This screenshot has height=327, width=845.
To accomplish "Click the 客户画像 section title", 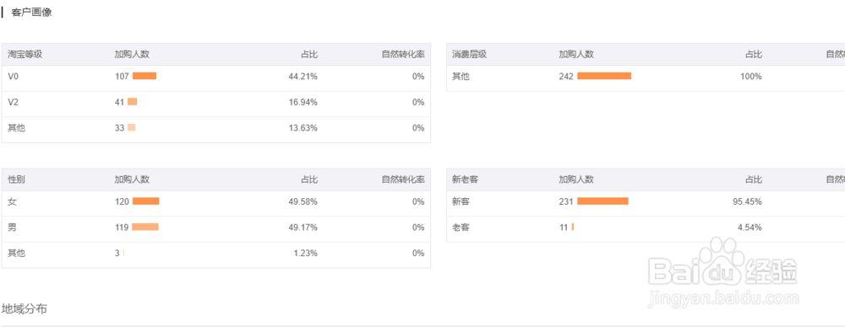I will click(x=31, y=13).
